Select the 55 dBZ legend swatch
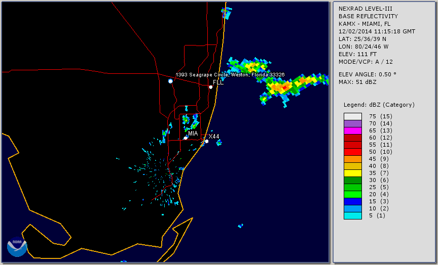The width and height of the screenshot is (438, 265). pos(353,145)
